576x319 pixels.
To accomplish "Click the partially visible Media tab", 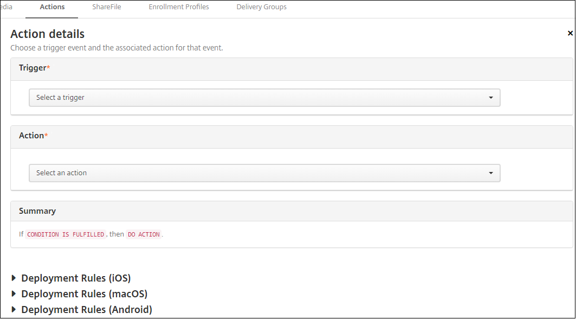I will [7, 7].
